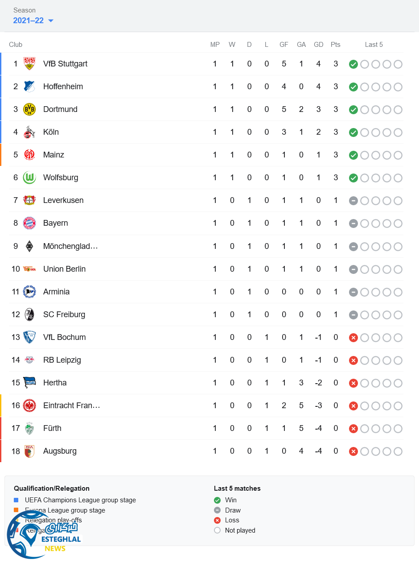Click the VfB Stuttgart club crest
The height and width of the screenshot is (571, 419).
[29, 64]
